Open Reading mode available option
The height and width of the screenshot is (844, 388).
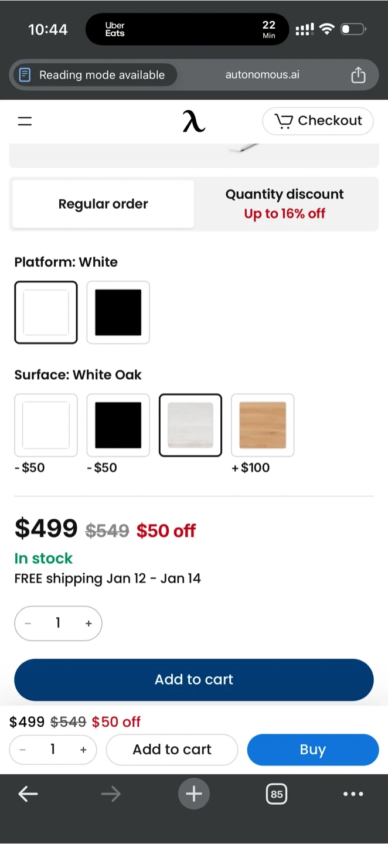point(93,75)
